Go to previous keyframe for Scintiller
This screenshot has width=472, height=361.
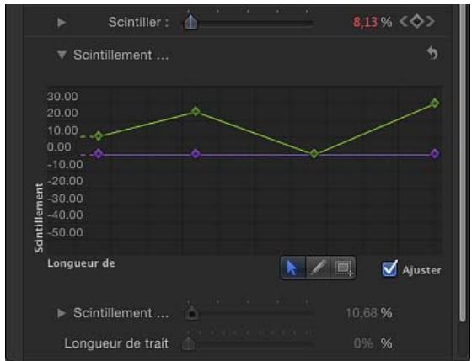point(404,22)
